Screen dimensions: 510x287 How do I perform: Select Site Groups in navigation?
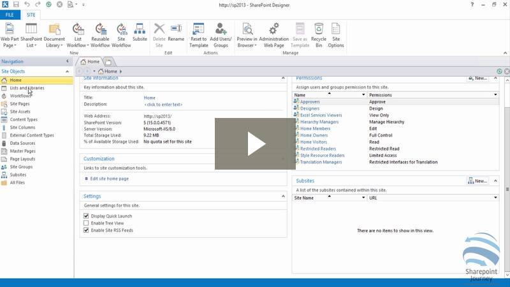coord(21,166)
